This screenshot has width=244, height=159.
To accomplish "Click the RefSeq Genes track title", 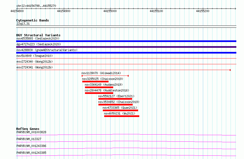I will point(28,129).
